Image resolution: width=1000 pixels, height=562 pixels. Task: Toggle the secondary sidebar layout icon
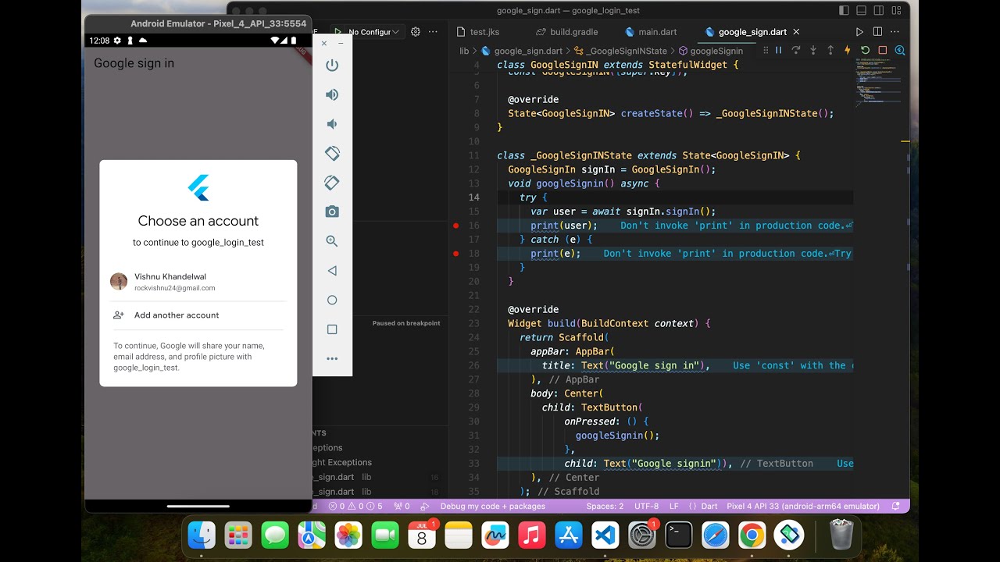click(x=878, y=10)
